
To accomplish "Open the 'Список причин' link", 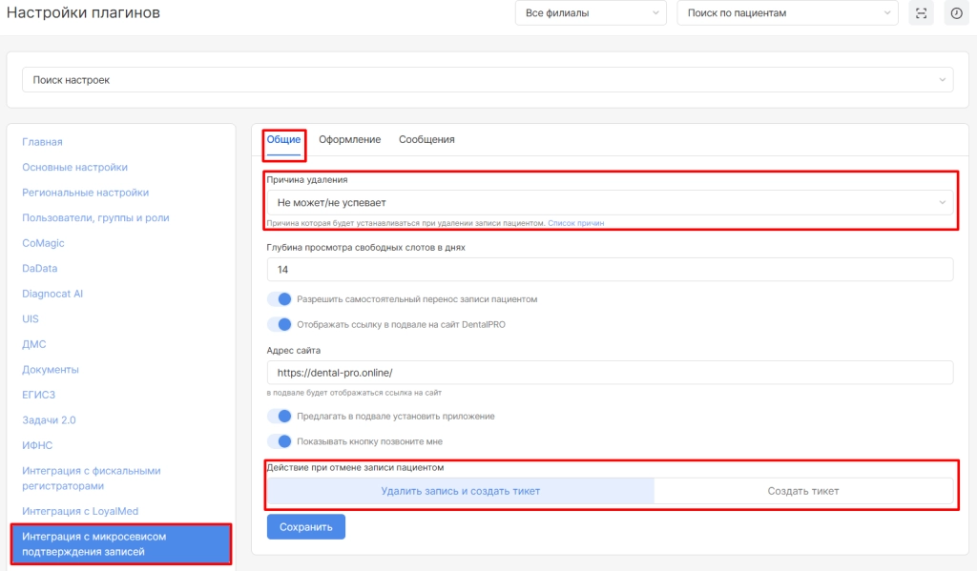I will [575, 223].
